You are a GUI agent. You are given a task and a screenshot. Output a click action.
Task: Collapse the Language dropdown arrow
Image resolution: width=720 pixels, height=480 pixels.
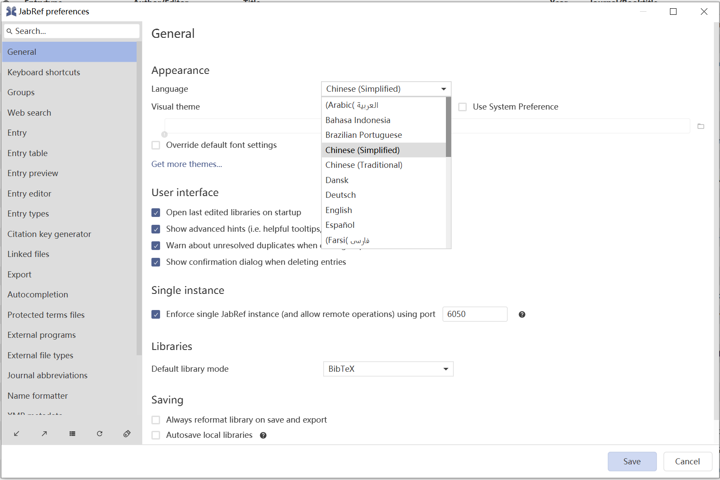443,89
